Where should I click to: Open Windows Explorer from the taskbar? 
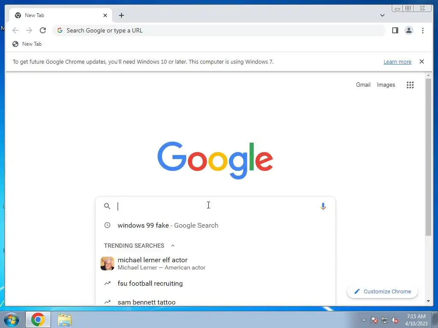65,319
